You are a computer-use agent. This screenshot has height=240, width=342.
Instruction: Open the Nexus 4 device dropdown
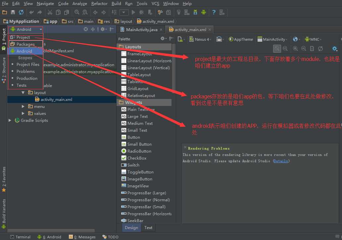coord(200,39)
